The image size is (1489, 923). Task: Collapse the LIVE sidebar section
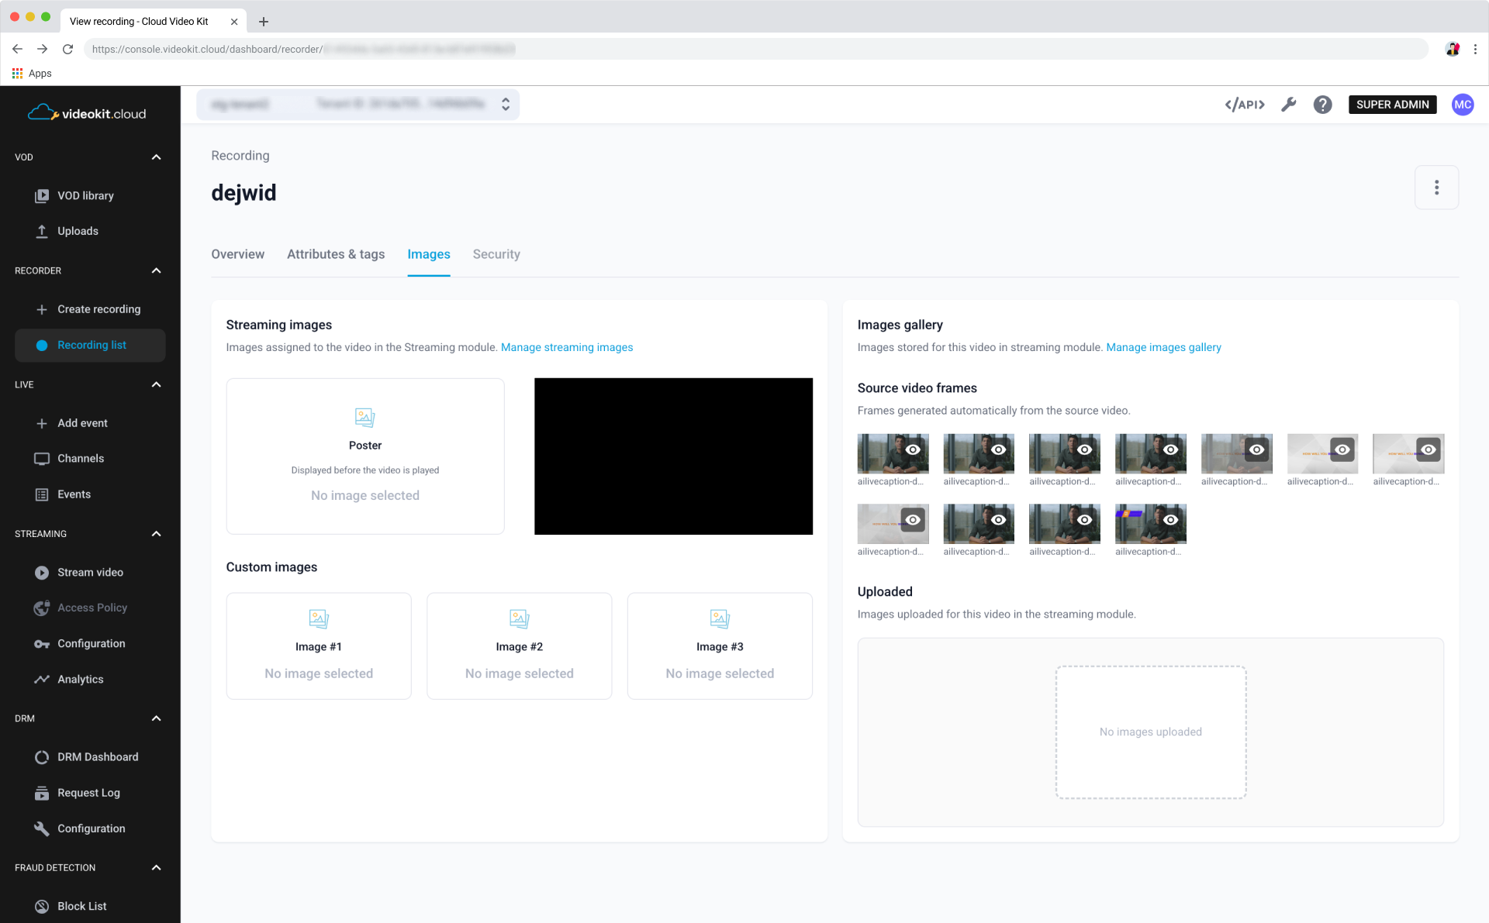tap(156, 384)
